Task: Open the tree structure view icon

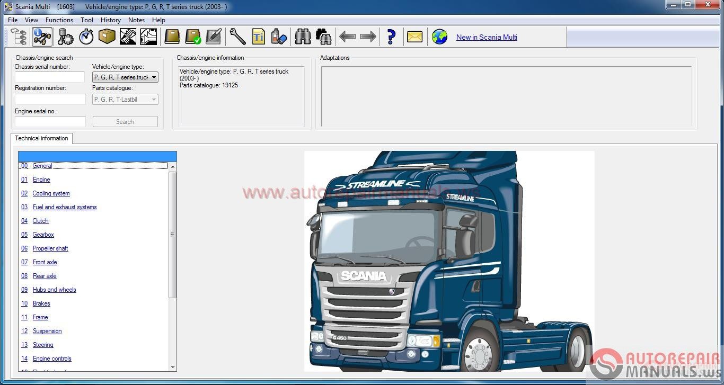Action: pyautogui.click(x=19, y=37)
